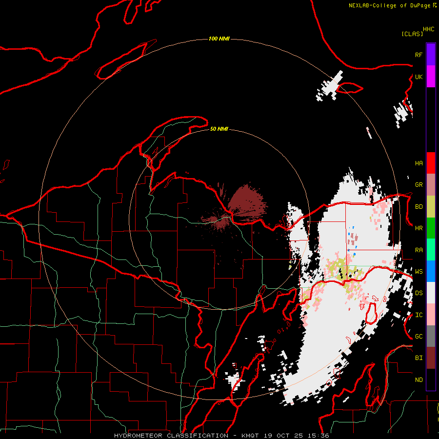The height and width of the screenshot is (439, 439).
Task: Click the DS white legend swatch
Action: (431, 293)
